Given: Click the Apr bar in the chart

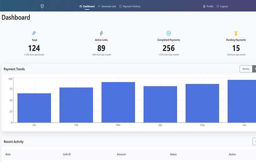Looking at the screenshot, I should coord(160,104).
